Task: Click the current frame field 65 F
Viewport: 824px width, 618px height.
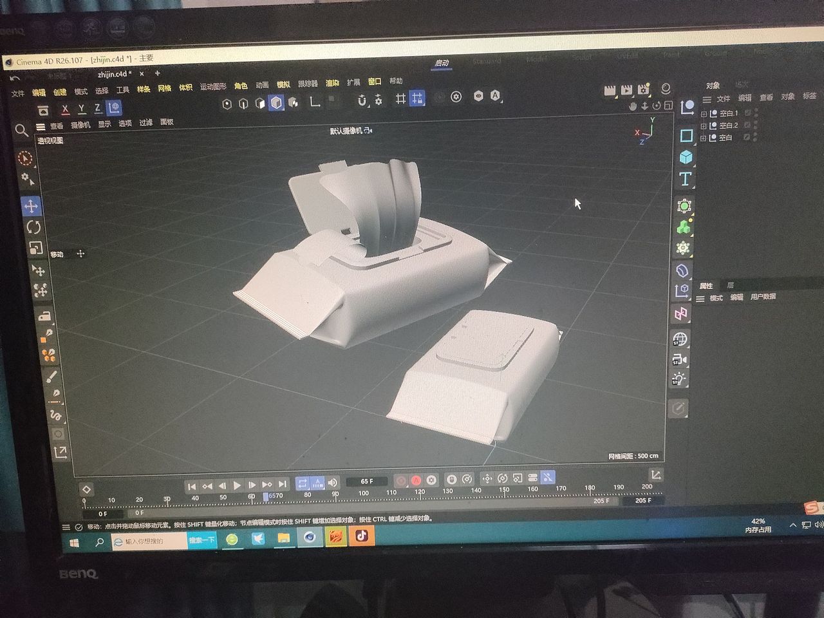Action: pos(367,482)
